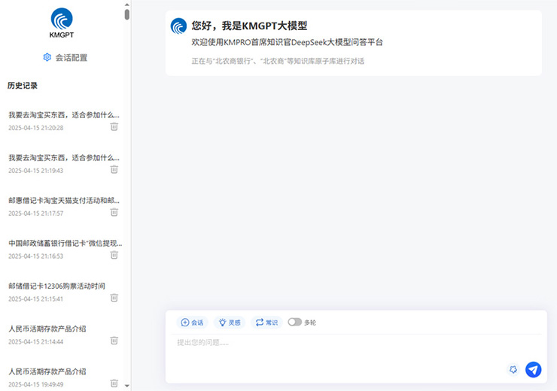Open history 我要去淘宝买东西 from 21:20:28
Image resolution: width=557 pixels, height=391 pixels.
tap(64, 115)
